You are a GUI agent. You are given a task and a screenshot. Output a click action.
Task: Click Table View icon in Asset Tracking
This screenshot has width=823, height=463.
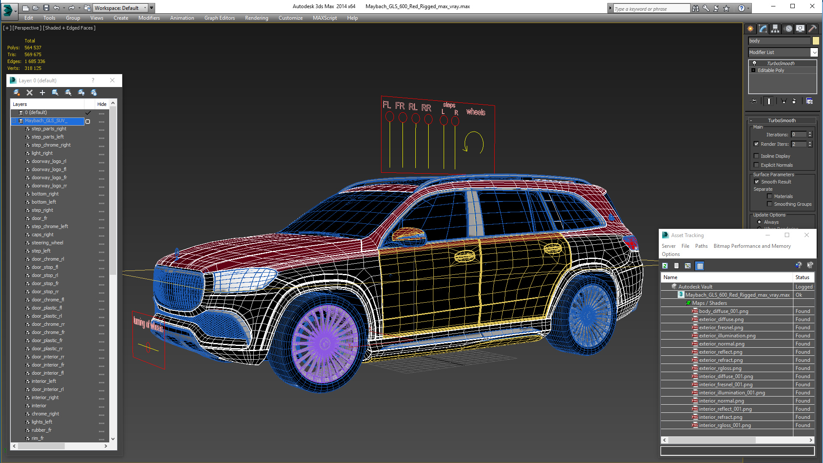click(x=700, y=266)
